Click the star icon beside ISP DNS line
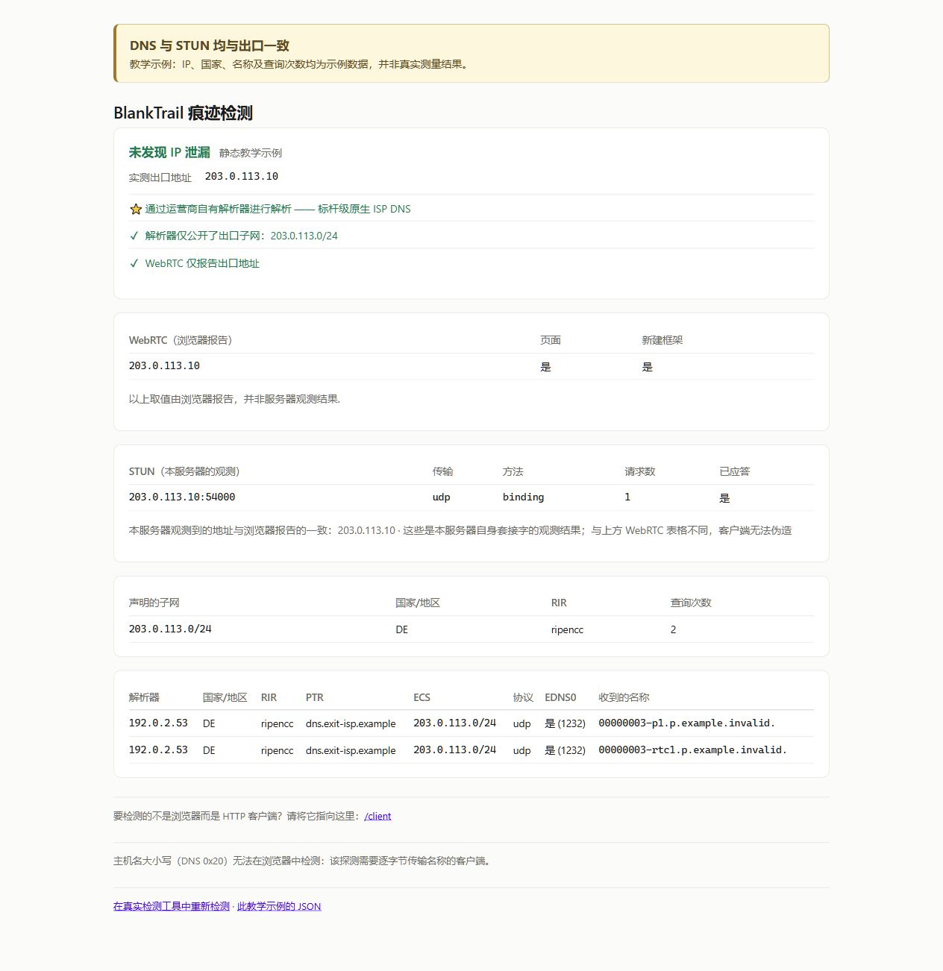Viewport: 943px width, 971px height. pos(135,210)
